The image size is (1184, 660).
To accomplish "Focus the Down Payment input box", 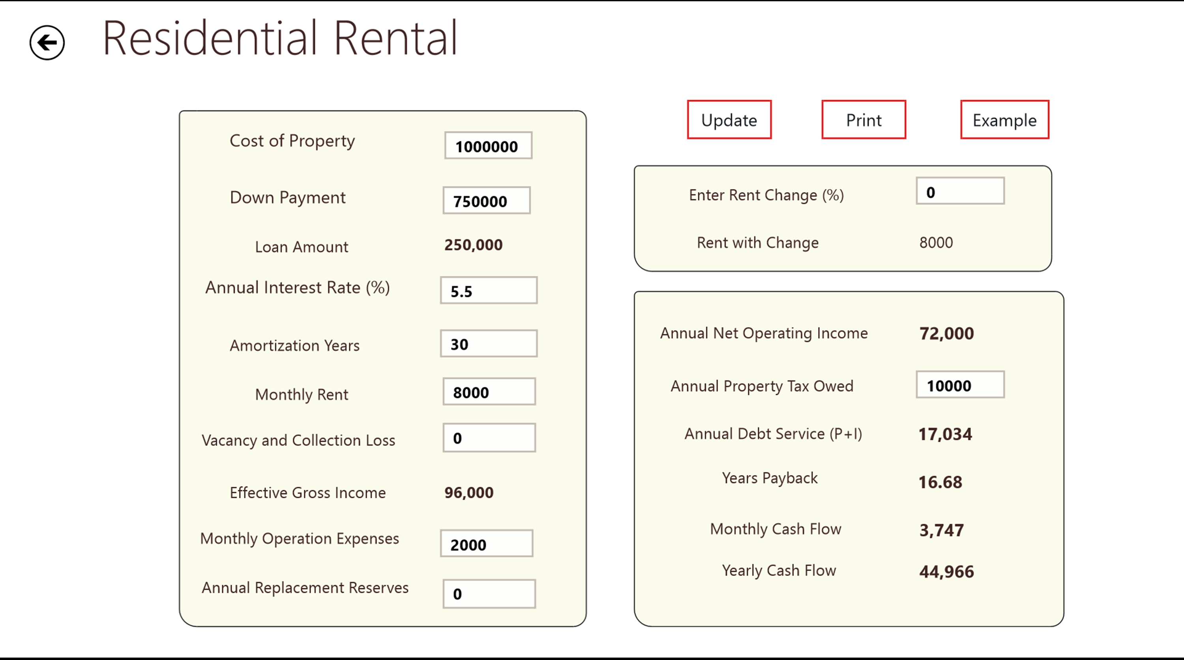I will [x=486, y=201].
